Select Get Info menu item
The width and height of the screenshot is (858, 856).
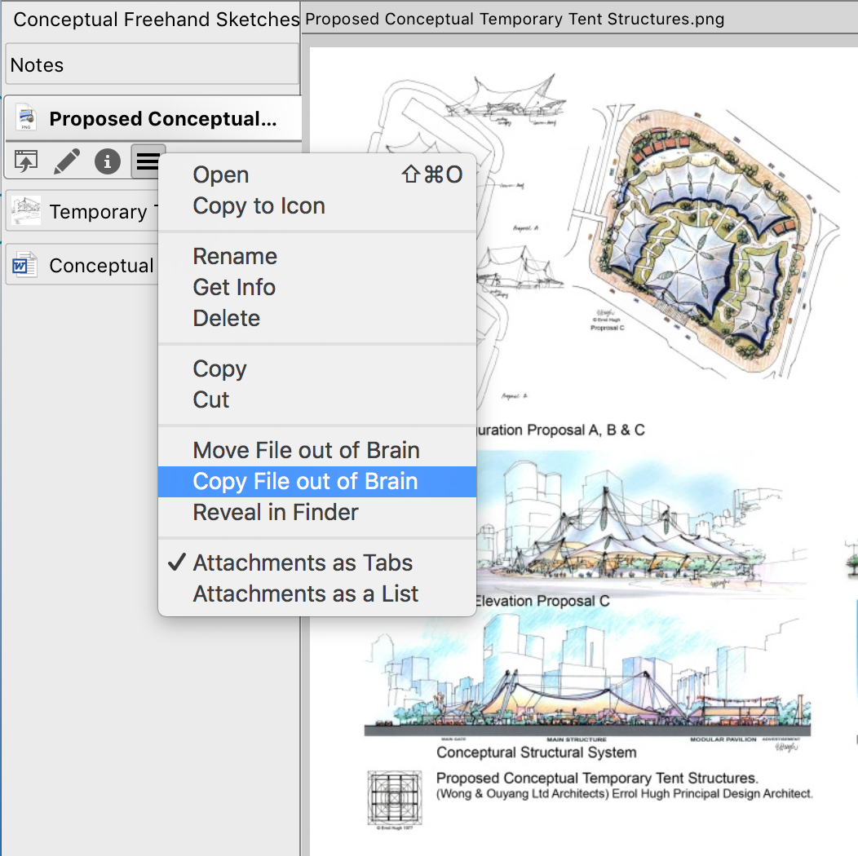point(234,287)
